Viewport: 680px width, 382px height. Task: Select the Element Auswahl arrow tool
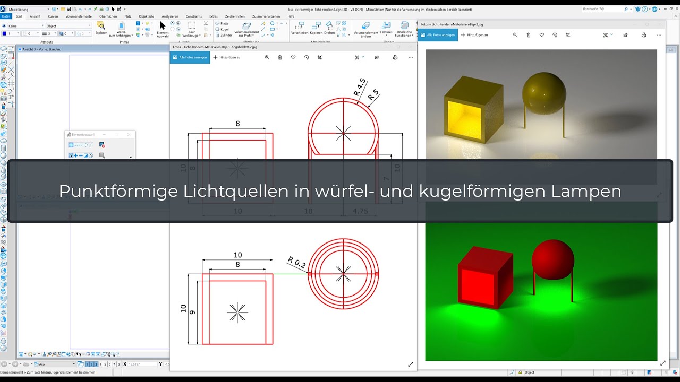pyautogui.click(x=163, y=29)
